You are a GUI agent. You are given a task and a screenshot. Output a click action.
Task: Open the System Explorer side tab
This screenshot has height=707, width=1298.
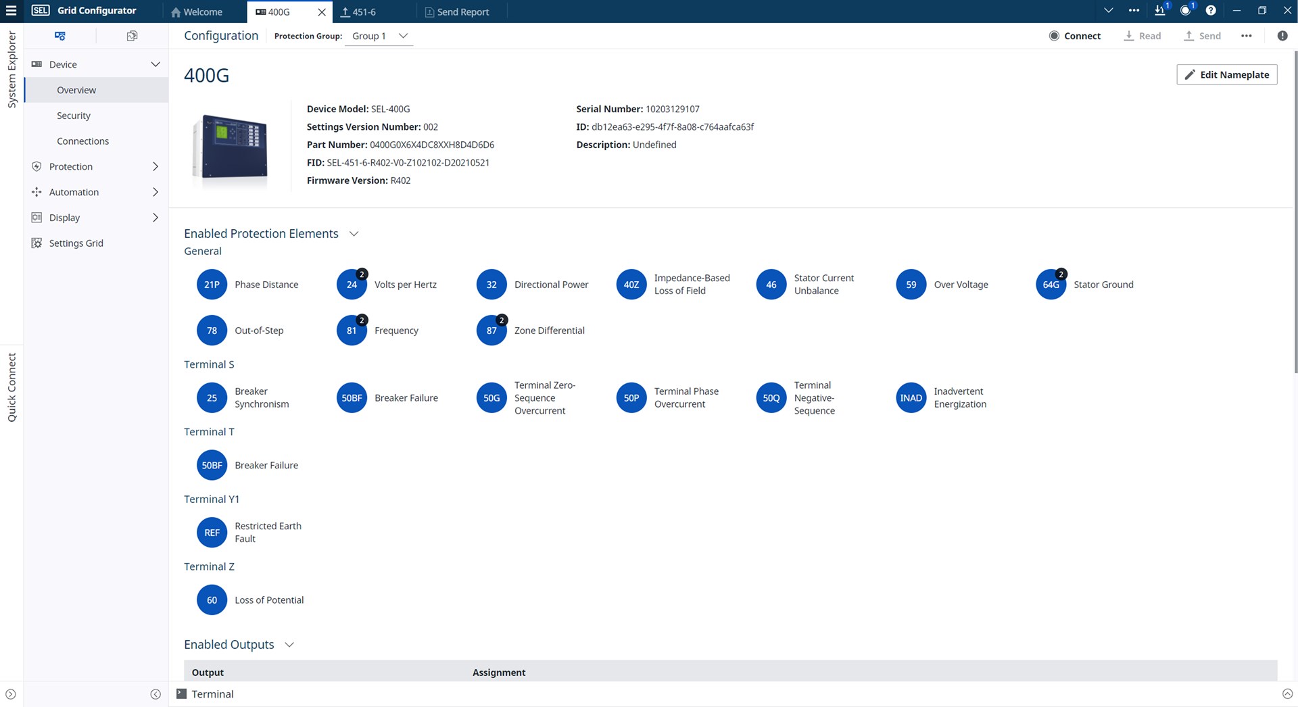click(11, 69)
